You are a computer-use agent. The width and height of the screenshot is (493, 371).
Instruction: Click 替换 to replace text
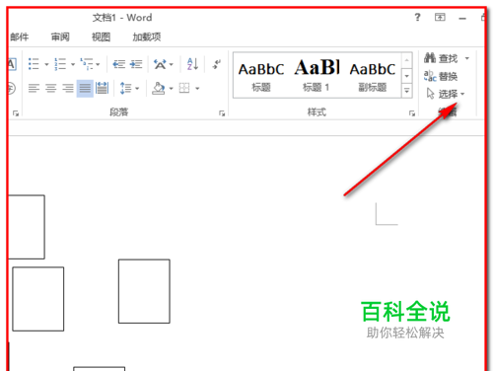click(x=441, y=76)
